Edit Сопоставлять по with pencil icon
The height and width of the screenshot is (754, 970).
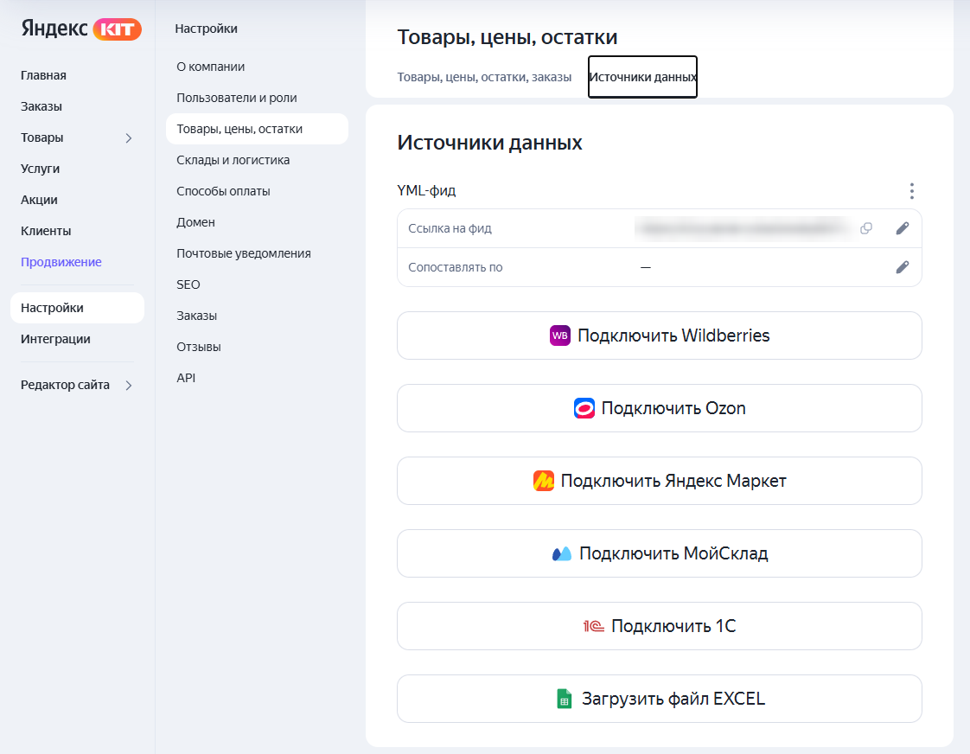pos(903,267)
